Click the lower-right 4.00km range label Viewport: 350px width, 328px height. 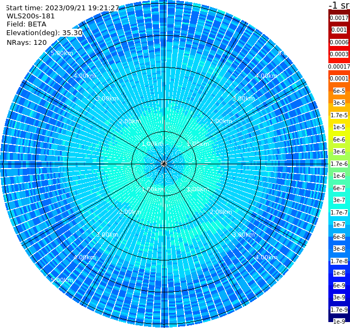266,257
